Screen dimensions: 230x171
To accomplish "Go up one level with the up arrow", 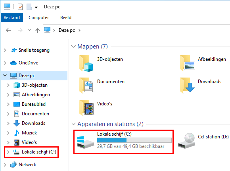I will point(38,31).
